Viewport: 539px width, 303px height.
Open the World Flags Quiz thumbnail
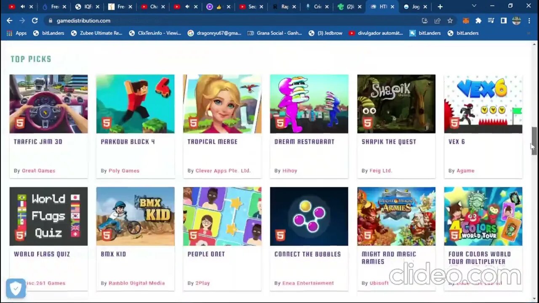pyautogui.click(x=48, y=216)
